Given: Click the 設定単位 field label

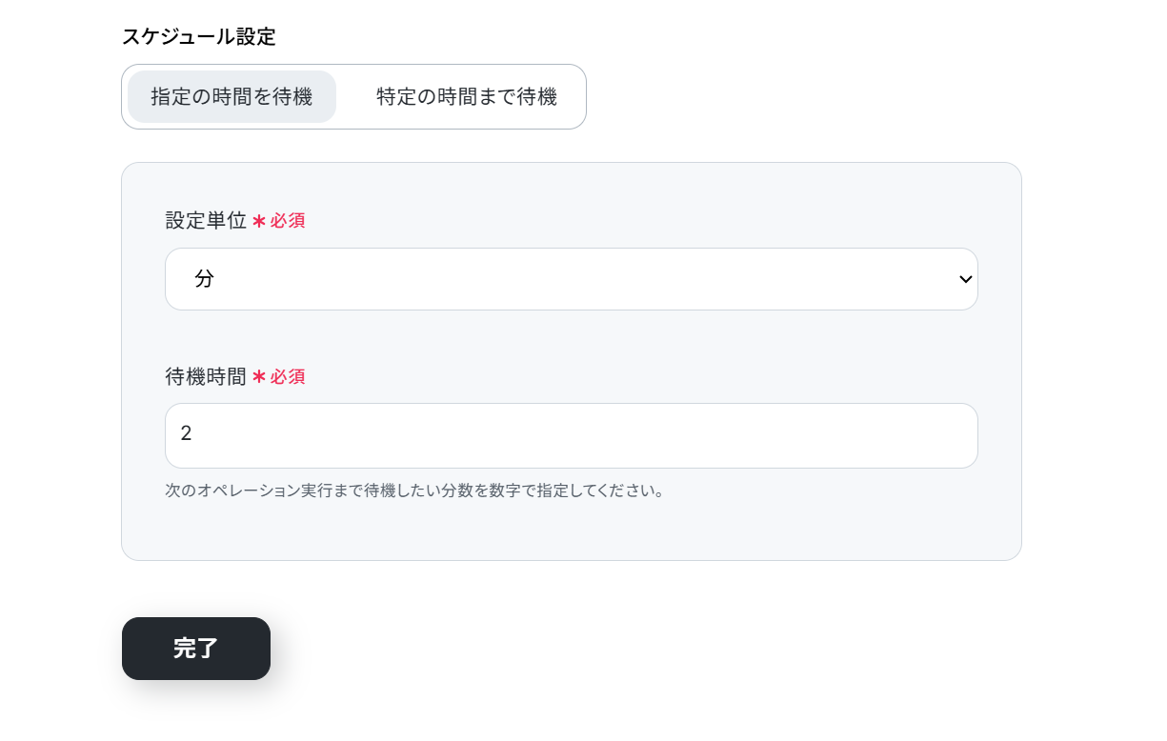Looking at the screenshot, I should pos(206,221).
